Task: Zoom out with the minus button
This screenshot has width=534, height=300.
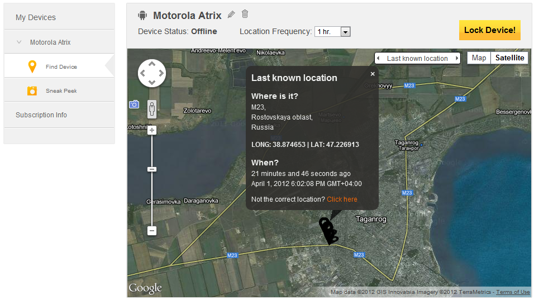Action: (152, 231)
